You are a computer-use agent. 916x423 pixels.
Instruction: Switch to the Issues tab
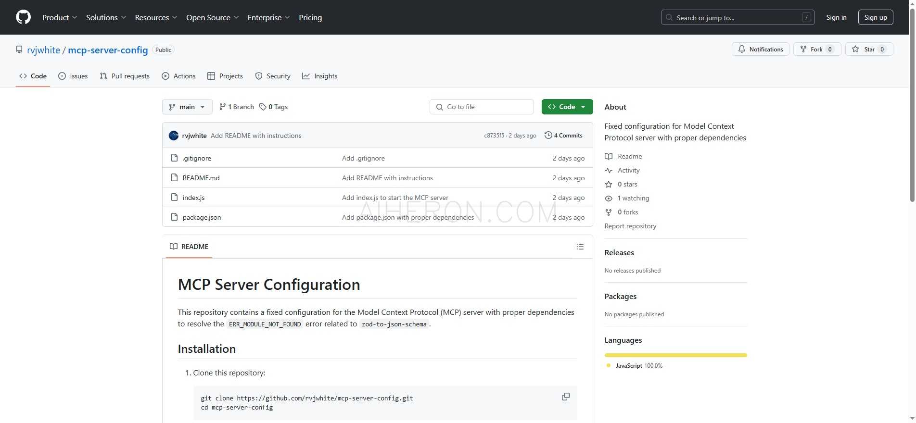[73, 76]
